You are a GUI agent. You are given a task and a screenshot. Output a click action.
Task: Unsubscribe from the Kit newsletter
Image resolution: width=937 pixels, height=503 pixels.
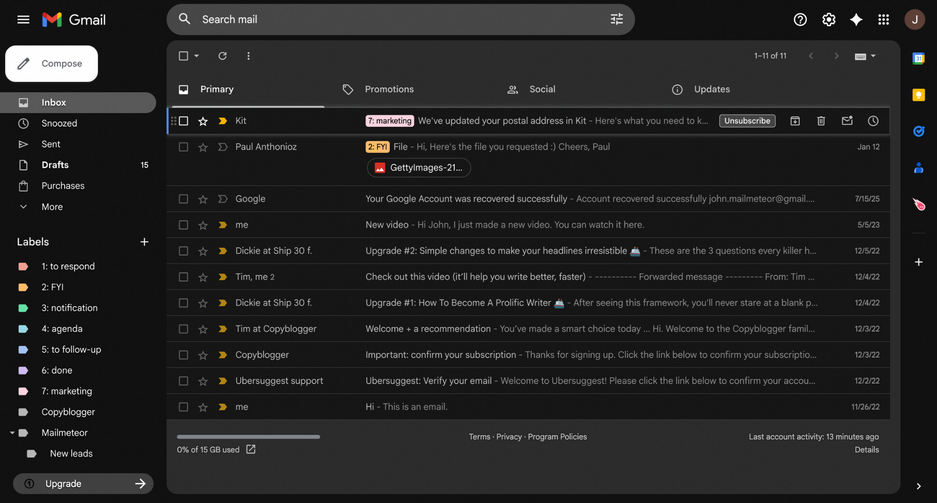(747, 121)
